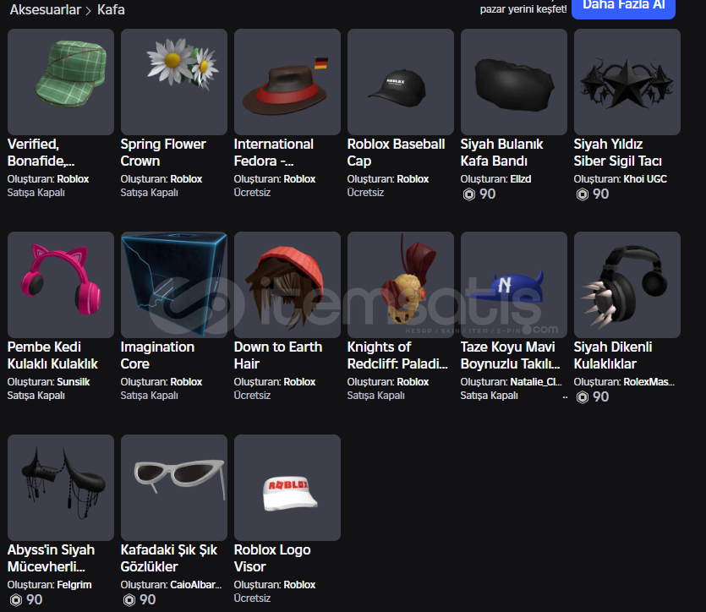Click the Ücretsiz label under Down to Earth Hair

[x=252, y=396]
